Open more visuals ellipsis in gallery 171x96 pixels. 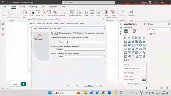click(x=137, y=60)
